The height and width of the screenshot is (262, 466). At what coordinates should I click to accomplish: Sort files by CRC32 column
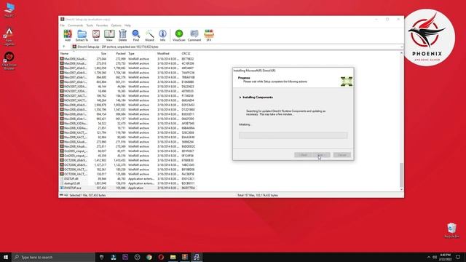point(189,54)
